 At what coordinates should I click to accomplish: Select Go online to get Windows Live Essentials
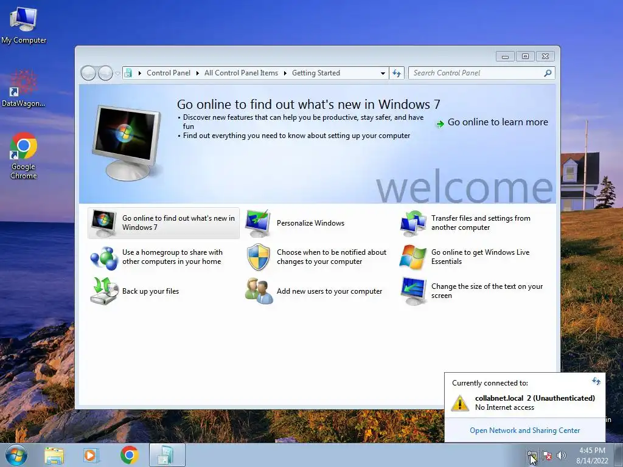(481, 257)
